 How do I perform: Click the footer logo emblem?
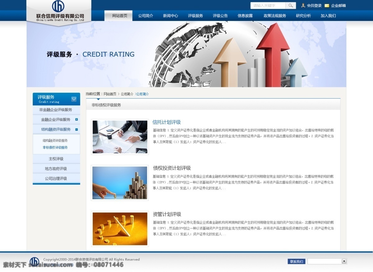point(35,261)
